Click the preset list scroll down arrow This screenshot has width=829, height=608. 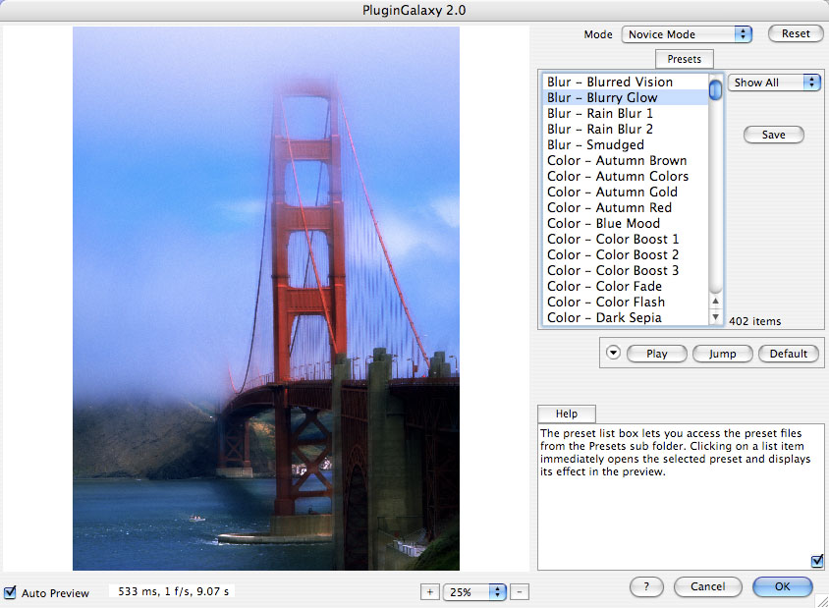[x=715, y=317]
